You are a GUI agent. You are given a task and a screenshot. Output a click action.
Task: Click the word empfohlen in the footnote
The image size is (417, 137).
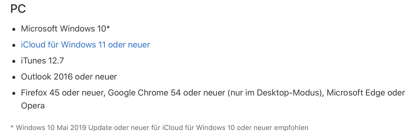tap(291, 128)
